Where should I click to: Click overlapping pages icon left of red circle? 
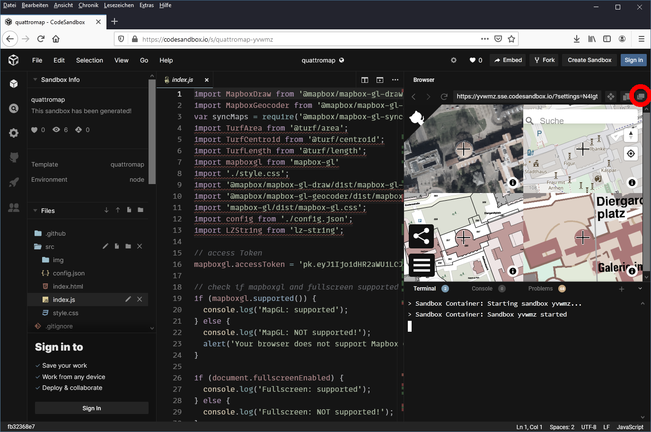(626, 97)
